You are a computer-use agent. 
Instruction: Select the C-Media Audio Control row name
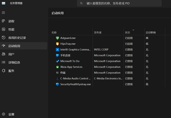[76, 78]
